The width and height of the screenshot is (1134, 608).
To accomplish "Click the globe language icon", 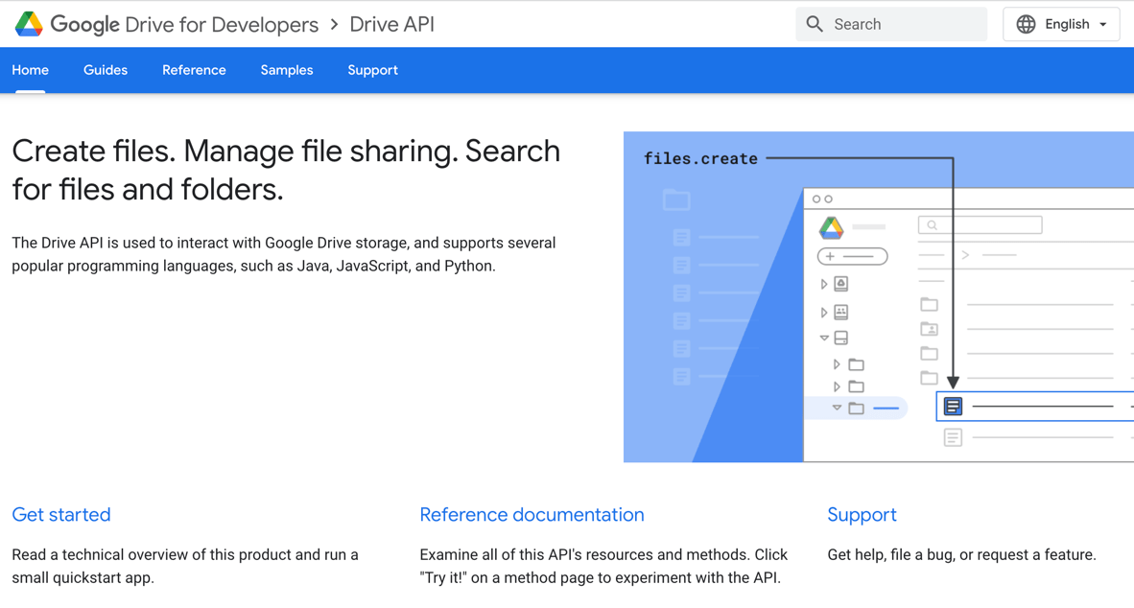I will click(1026, 24).
